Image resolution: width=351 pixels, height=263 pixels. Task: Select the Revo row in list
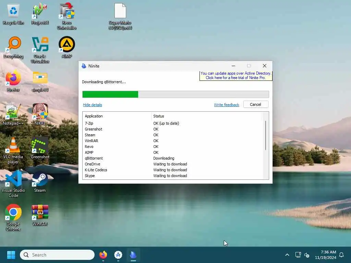point(172,147)
